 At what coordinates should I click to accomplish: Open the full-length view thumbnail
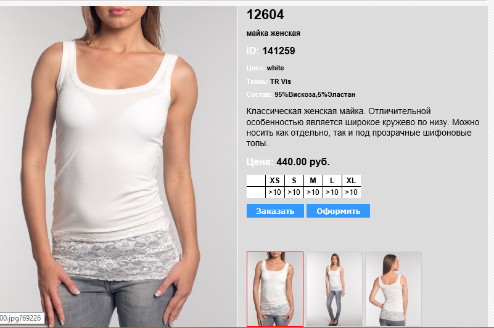point(334,289)
